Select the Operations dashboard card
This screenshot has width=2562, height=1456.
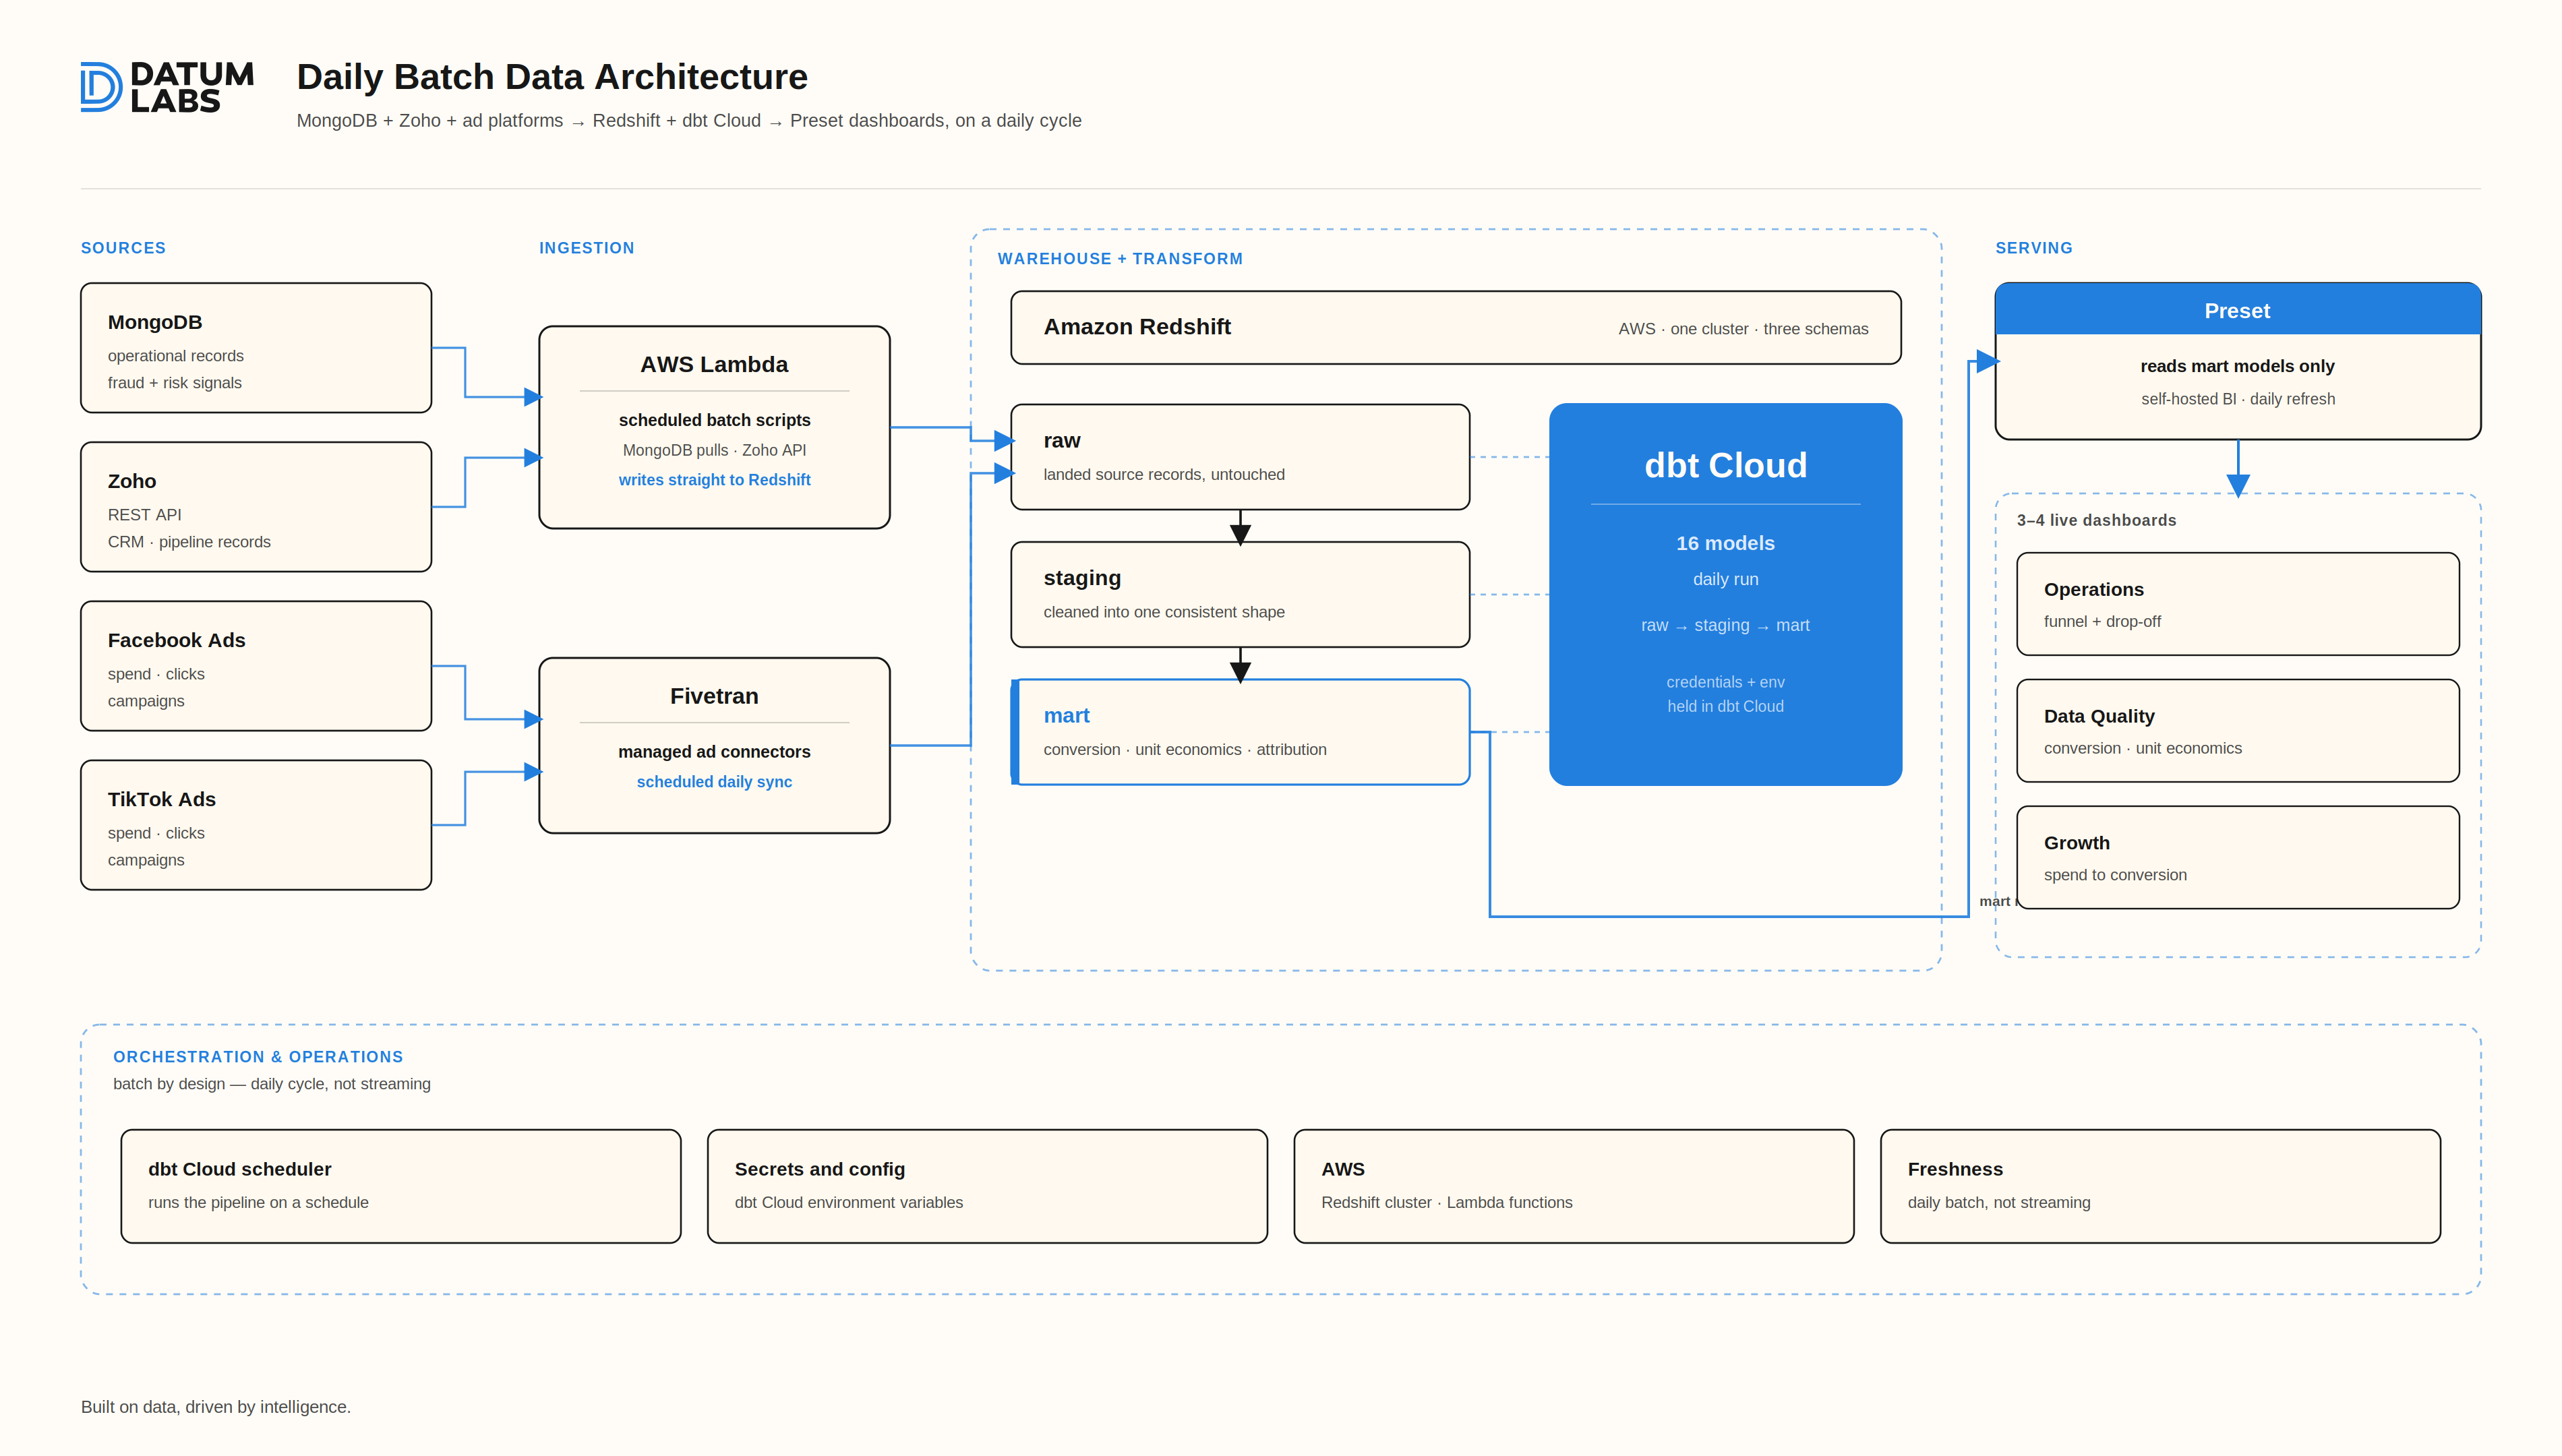pos(2237,604)
